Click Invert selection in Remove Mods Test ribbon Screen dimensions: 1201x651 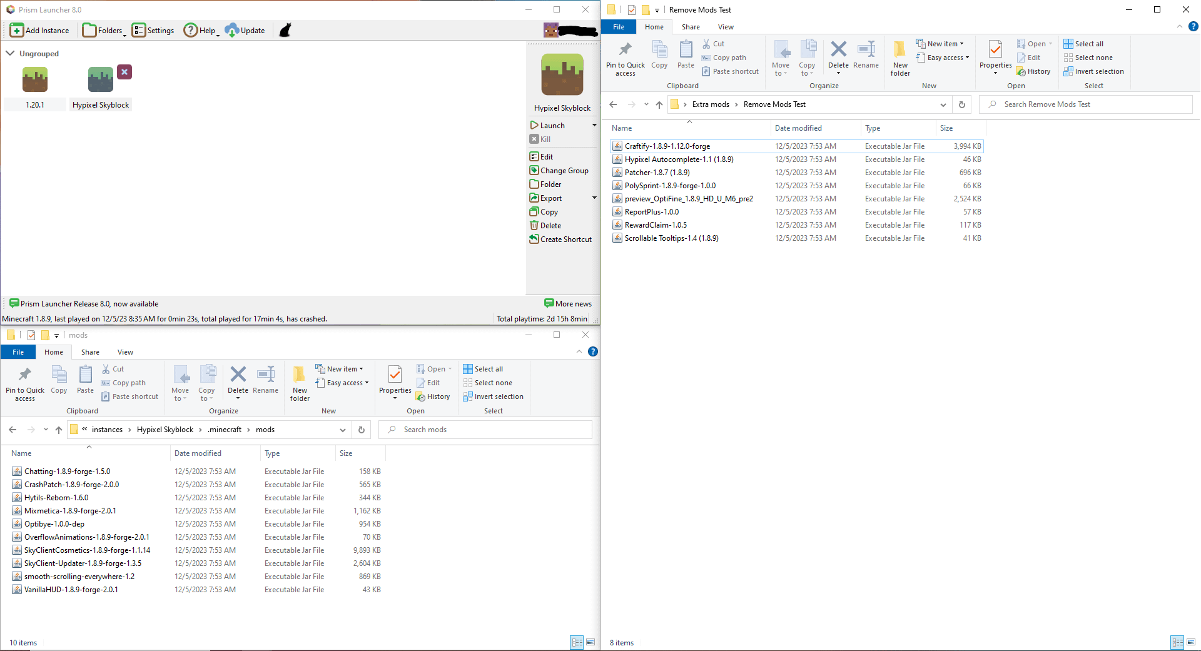pos(1093,71)
